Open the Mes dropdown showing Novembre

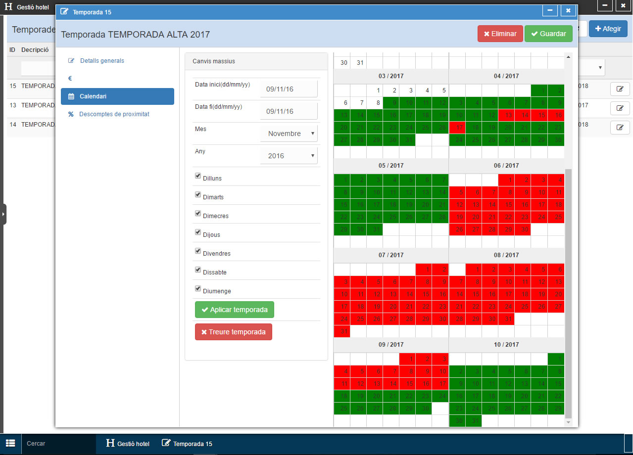pos(289,134)
